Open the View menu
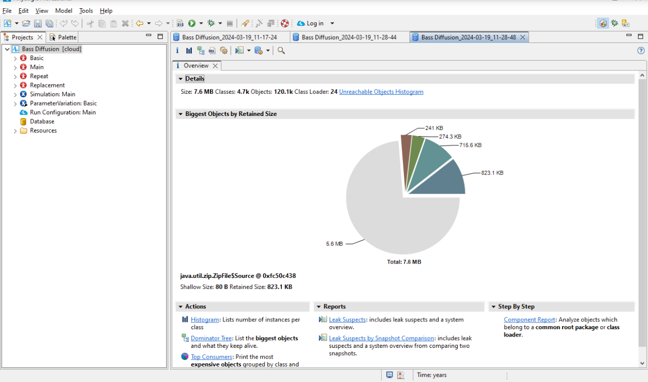 (x=42, y=10)
